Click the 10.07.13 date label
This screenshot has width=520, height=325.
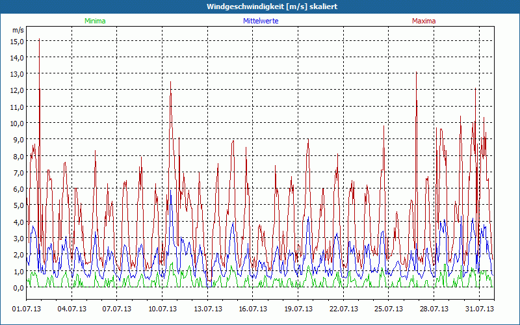point(162,309)
